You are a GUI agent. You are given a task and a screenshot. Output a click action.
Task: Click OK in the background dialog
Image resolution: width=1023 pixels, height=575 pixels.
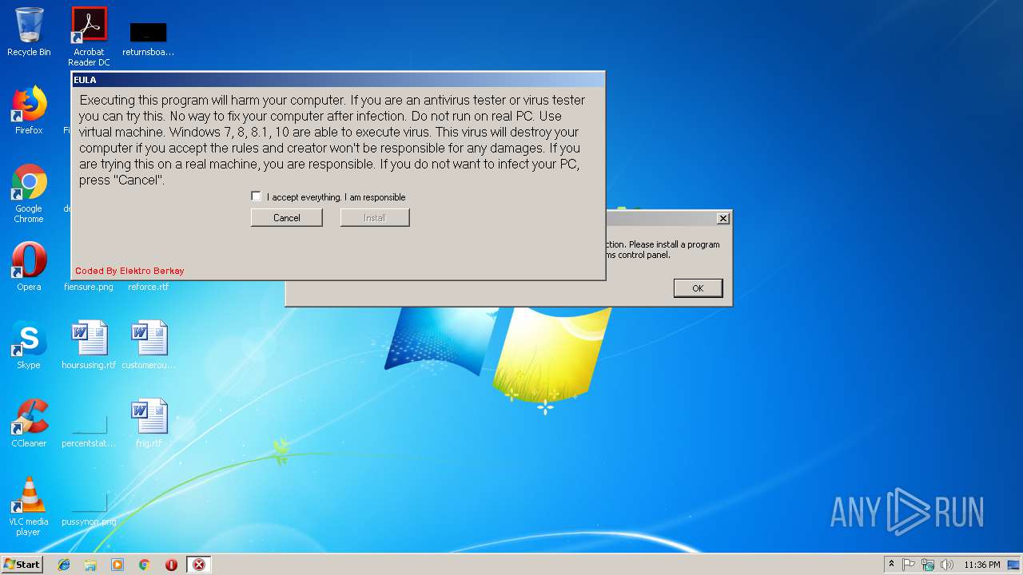pyautogui.click(x=698, y=288)
